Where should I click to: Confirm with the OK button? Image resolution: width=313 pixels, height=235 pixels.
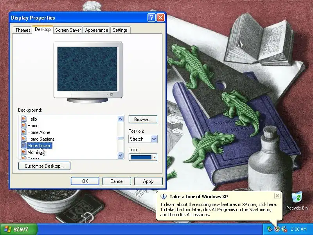coord(85,181)
